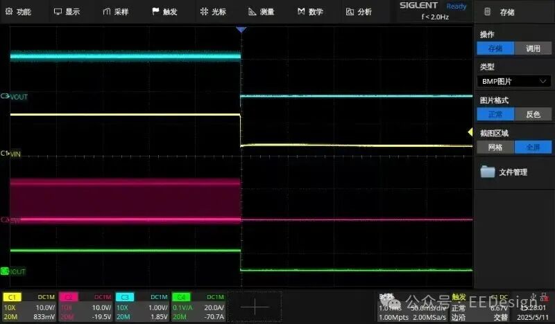
Task: Select 全屏 (Full screen) capture area
Action: coord(533,147)
